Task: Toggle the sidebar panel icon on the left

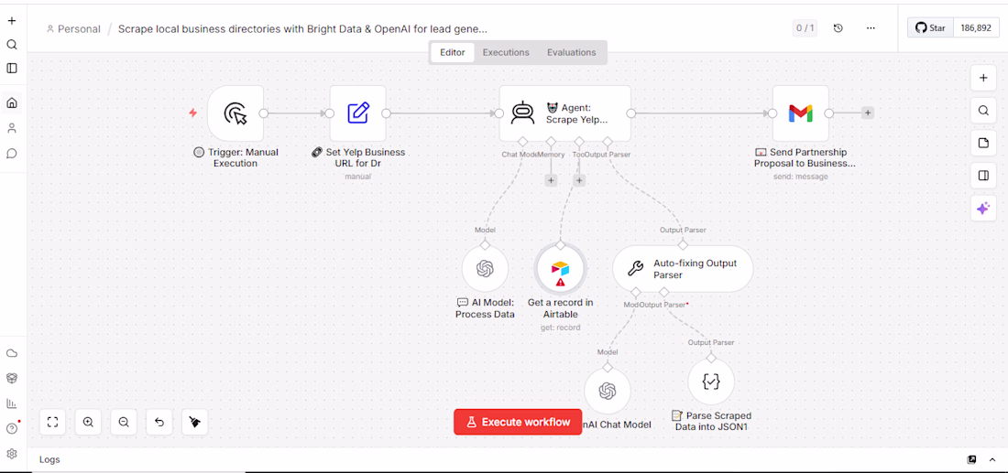Action: click(x=12, y=68)
